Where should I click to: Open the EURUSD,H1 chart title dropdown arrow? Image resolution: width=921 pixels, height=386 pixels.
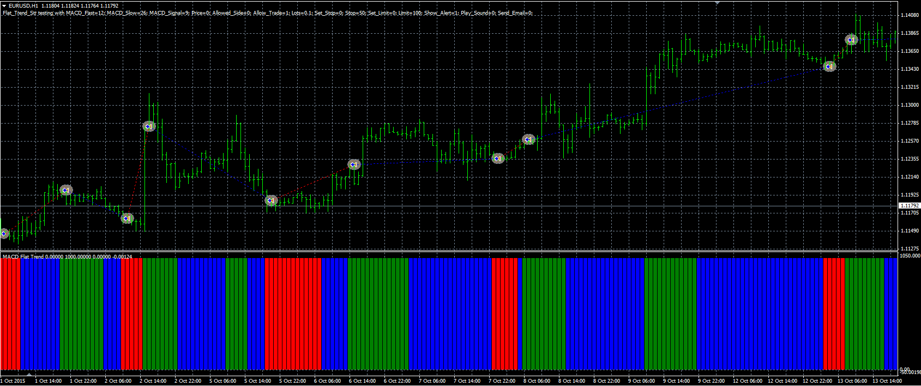pyautogui.click(x=4, y=5)
